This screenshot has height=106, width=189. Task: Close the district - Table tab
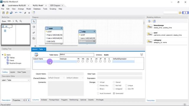[x=45, y=49]
